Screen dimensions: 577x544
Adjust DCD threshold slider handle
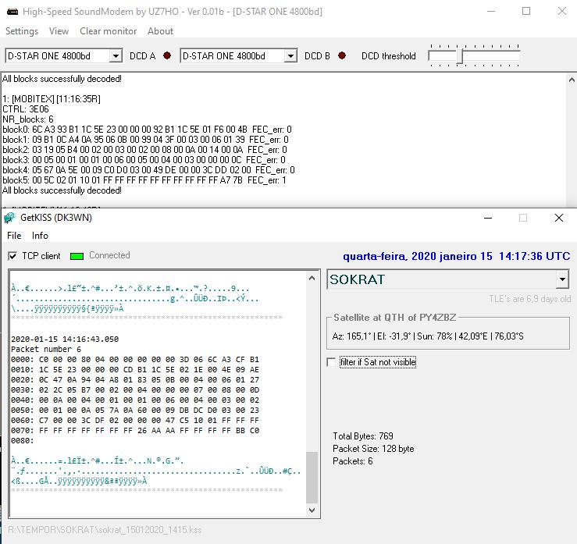[460, 56]
